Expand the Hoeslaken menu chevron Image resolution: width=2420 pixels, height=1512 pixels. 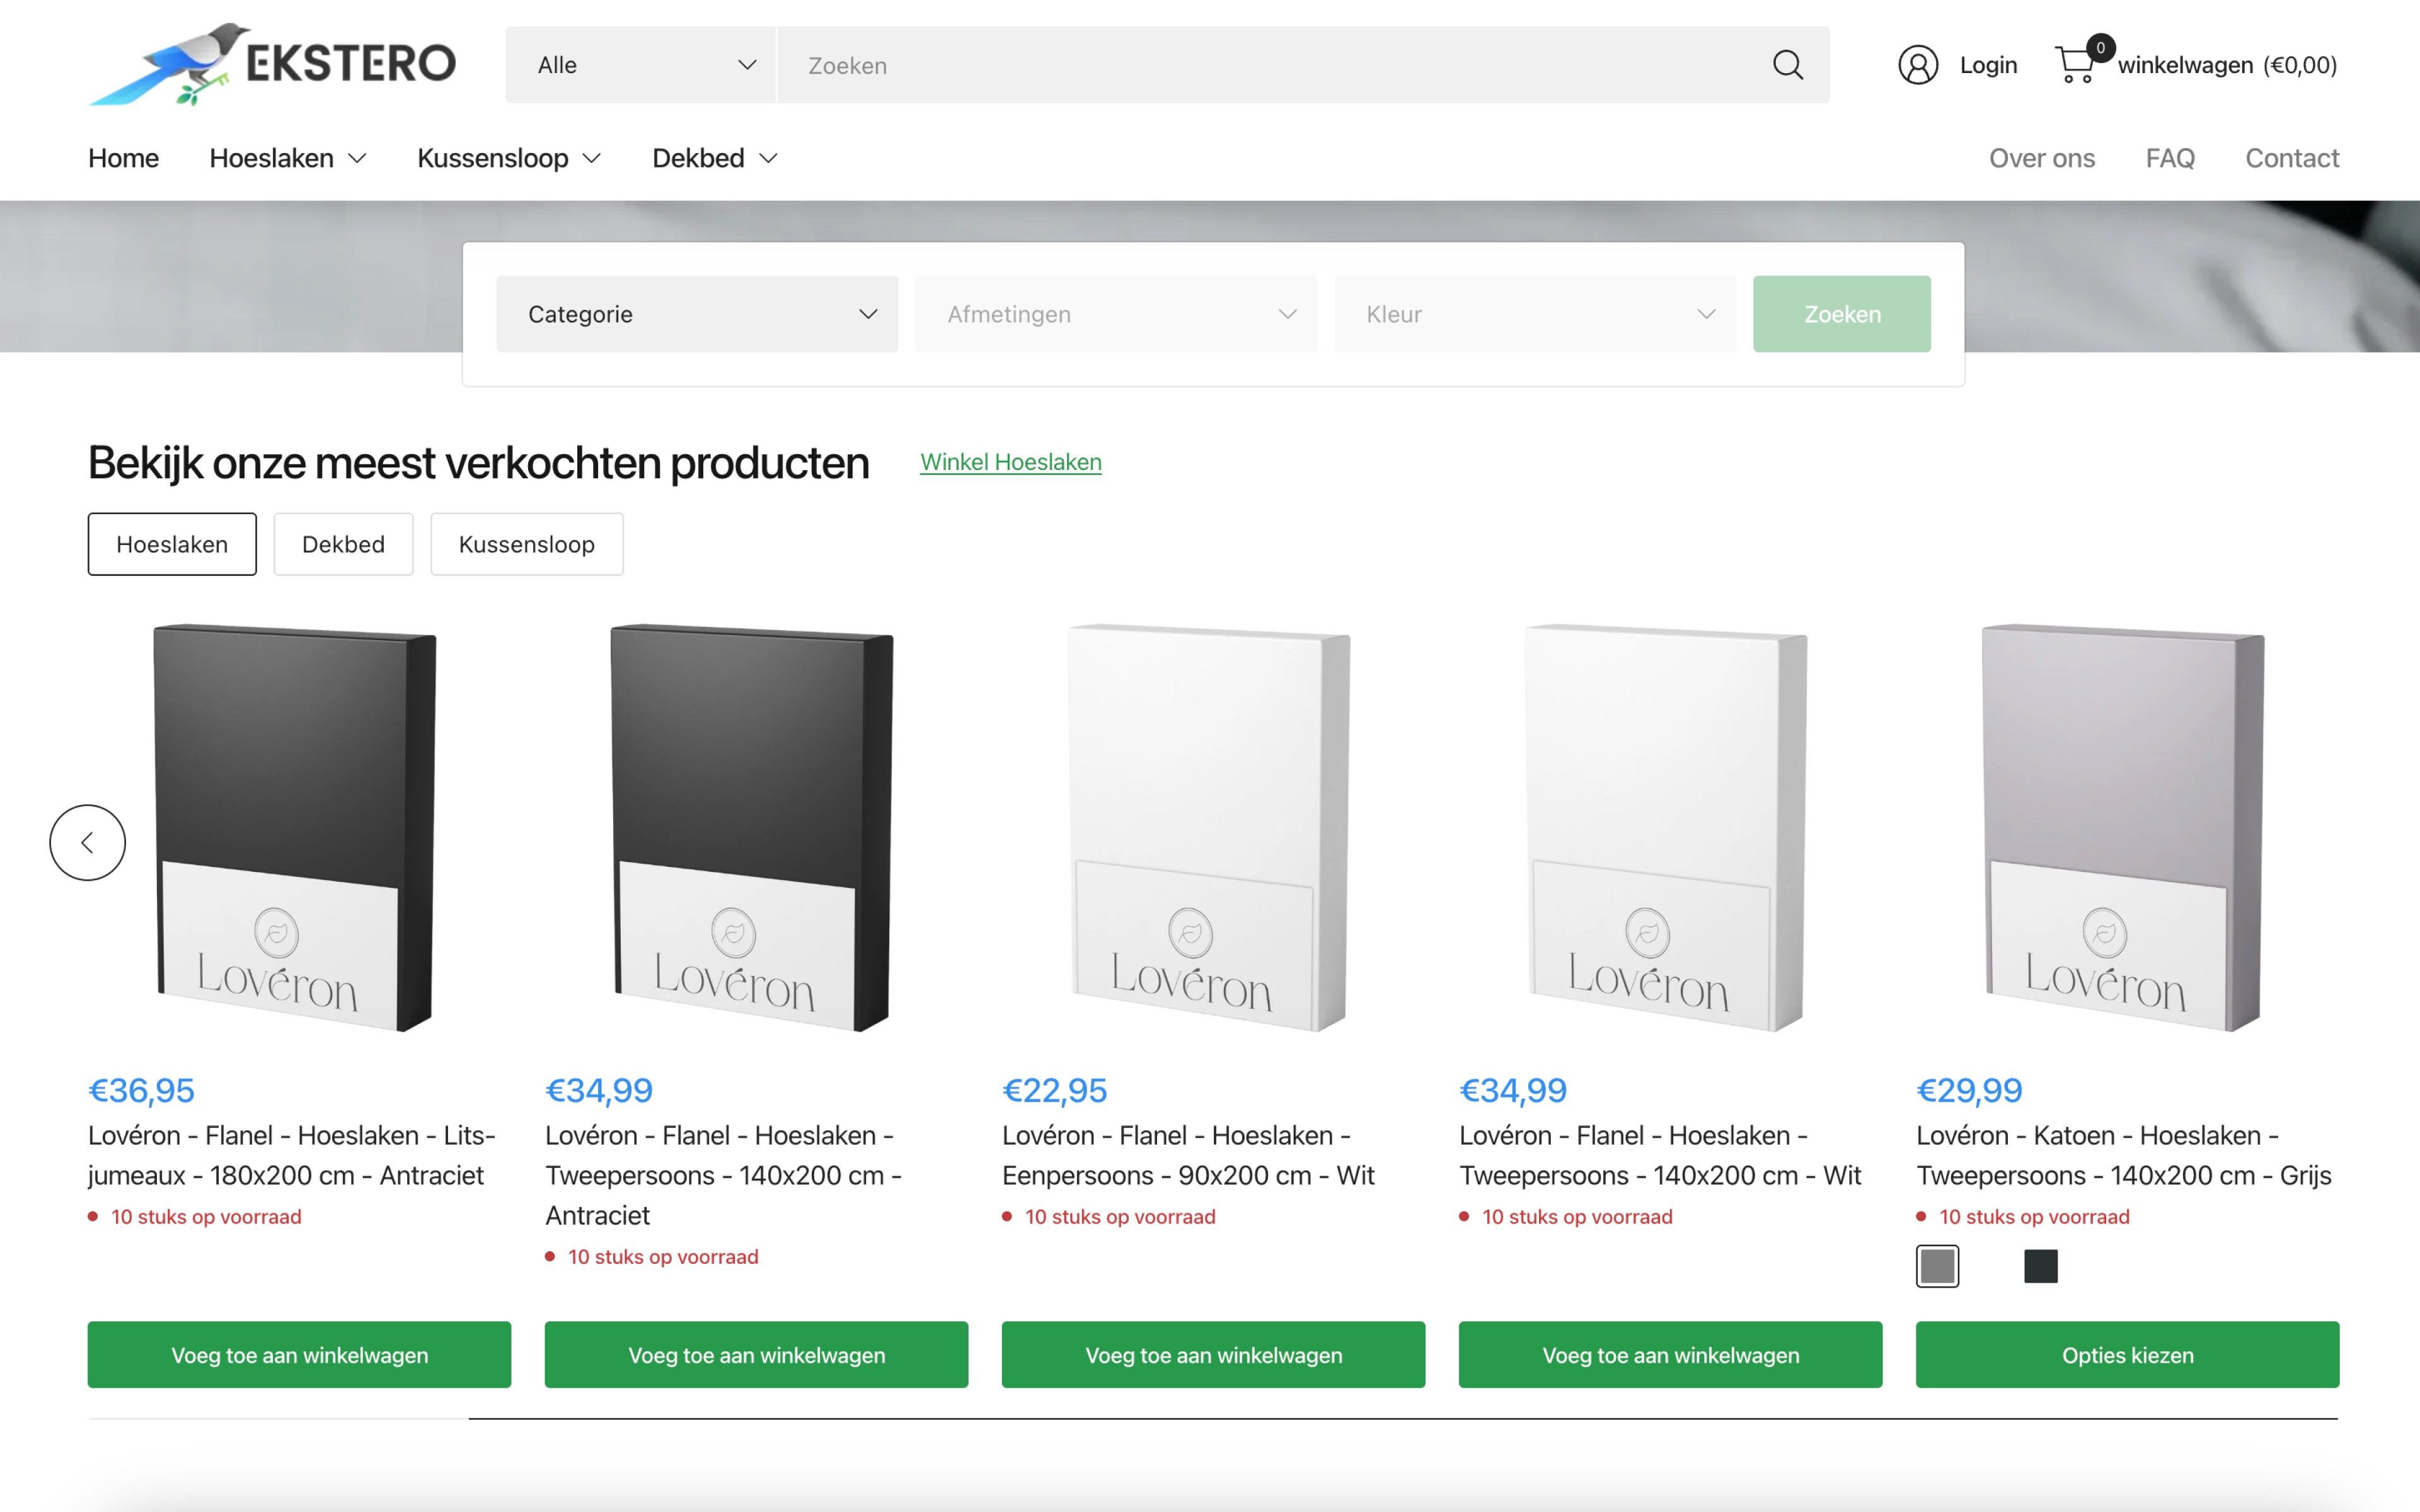coord(357,159)
